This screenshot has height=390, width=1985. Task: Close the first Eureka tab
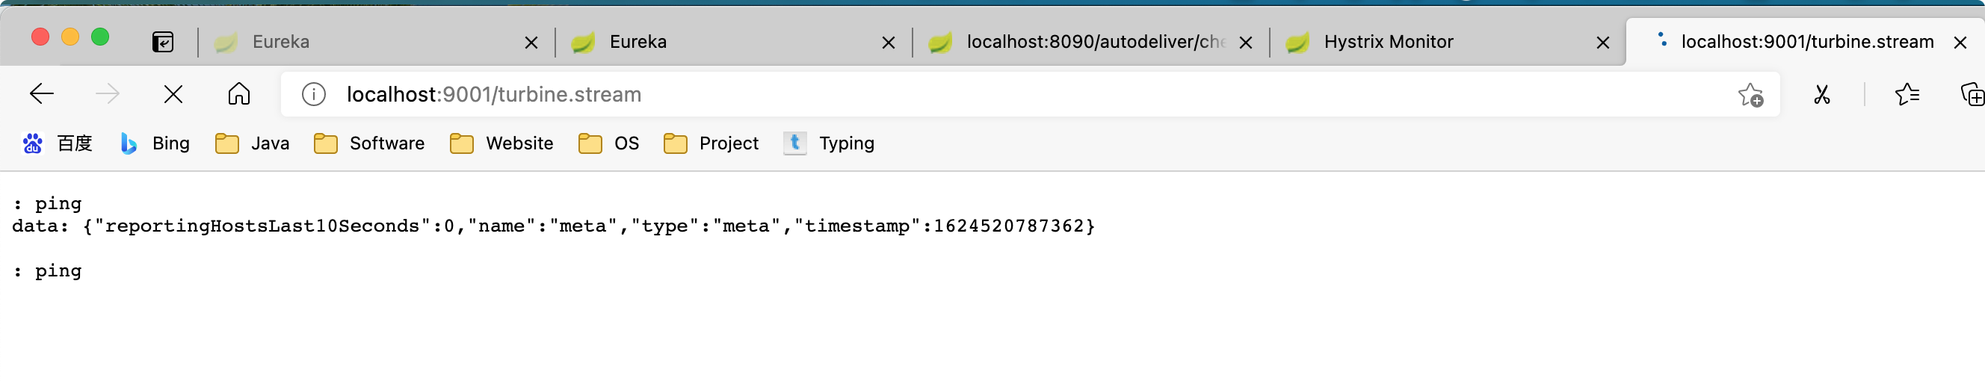[x=531, y=43]
